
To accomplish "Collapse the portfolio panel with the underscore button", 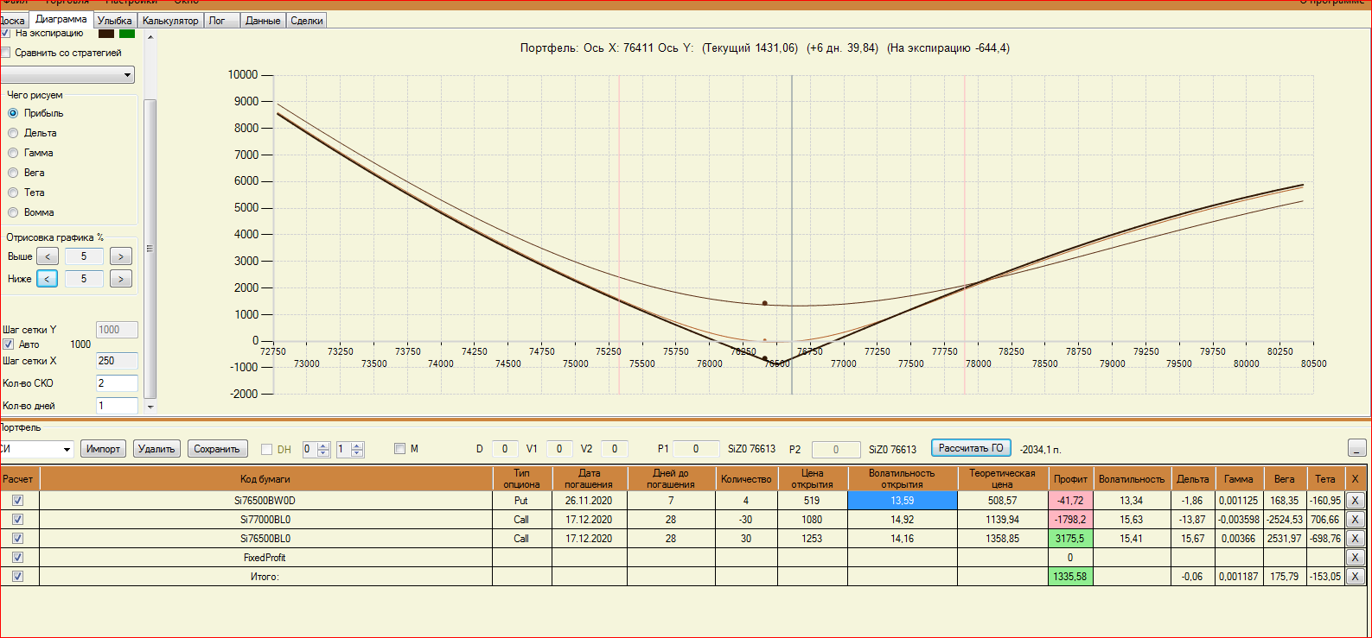I will pos(1356,448).
